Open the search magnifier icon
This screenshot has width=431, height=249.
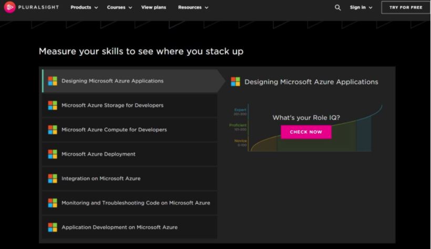point(338,7)
